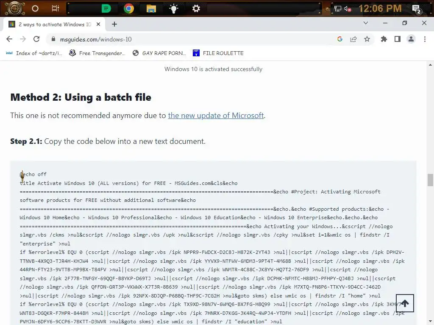Open the 'FILE ROULETTE' bookmark
Viewport: 434px width, 325px height.
pos(218,53)
